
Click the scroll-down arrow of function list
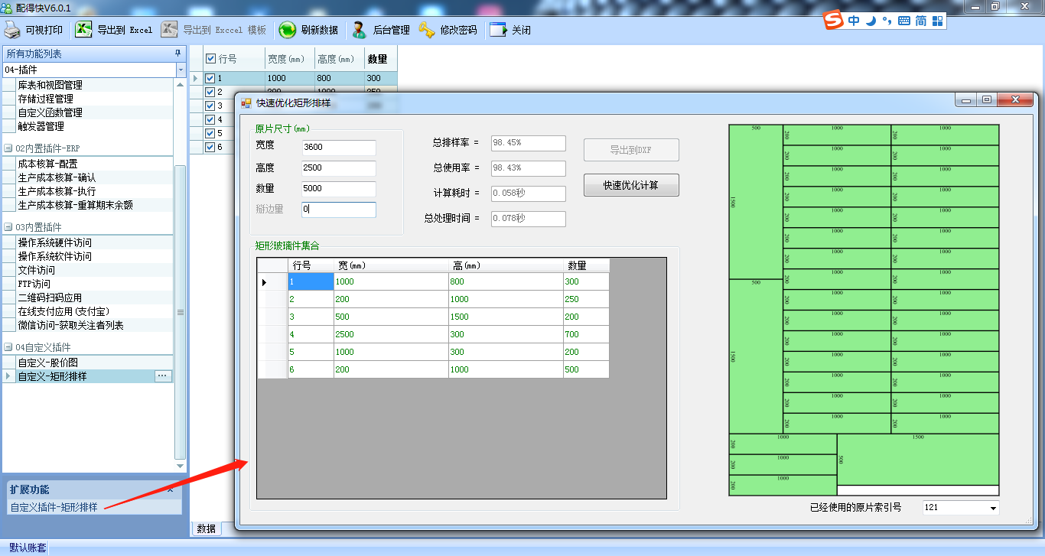point(181,466)
